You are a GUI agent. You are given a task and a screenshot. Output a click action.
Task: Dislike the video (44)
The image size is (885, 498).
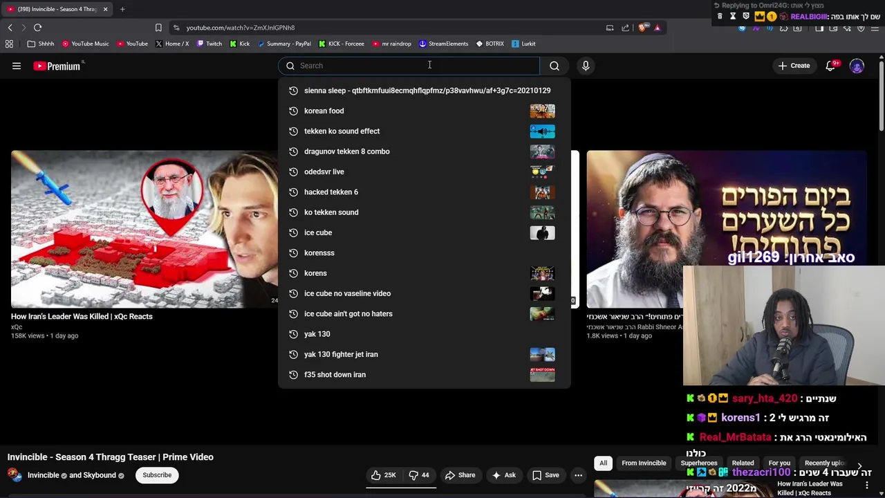[x=419, y=475]
